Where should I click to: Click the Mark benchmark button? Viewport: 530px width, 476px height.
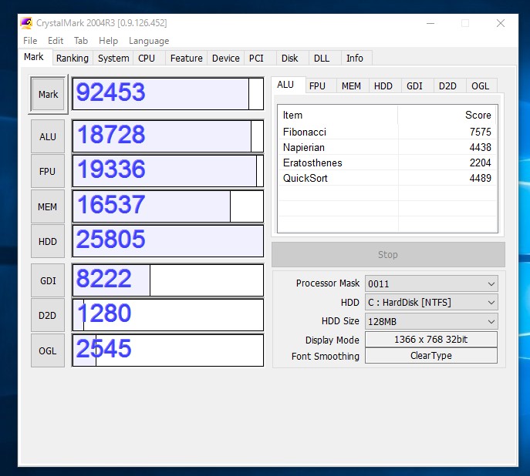48,95
